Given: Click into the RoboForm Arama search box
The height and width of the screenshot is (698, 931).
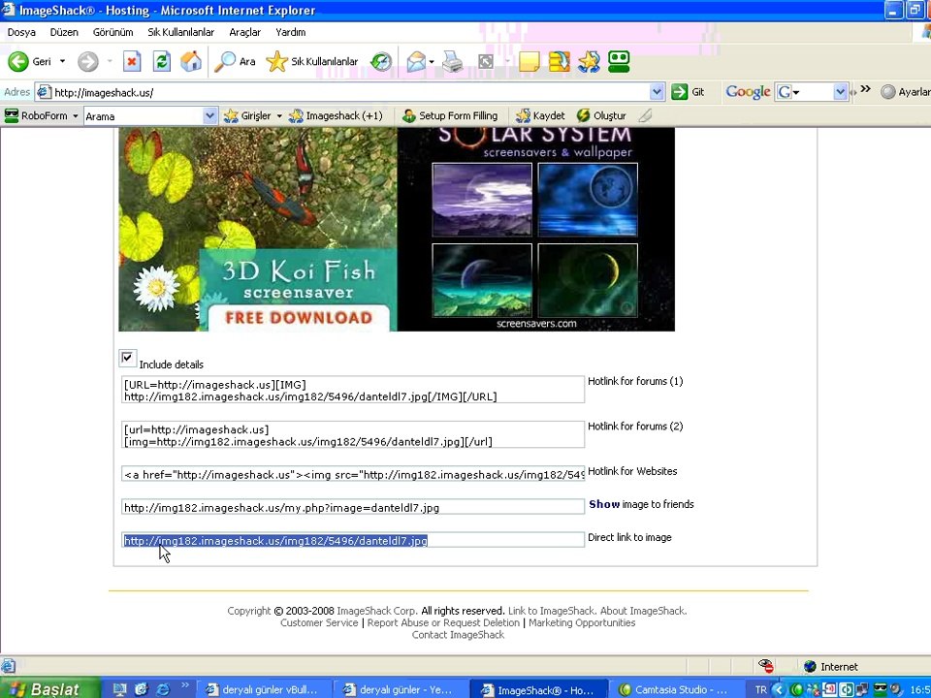Looking at the screenshot, I should [144, 116].
